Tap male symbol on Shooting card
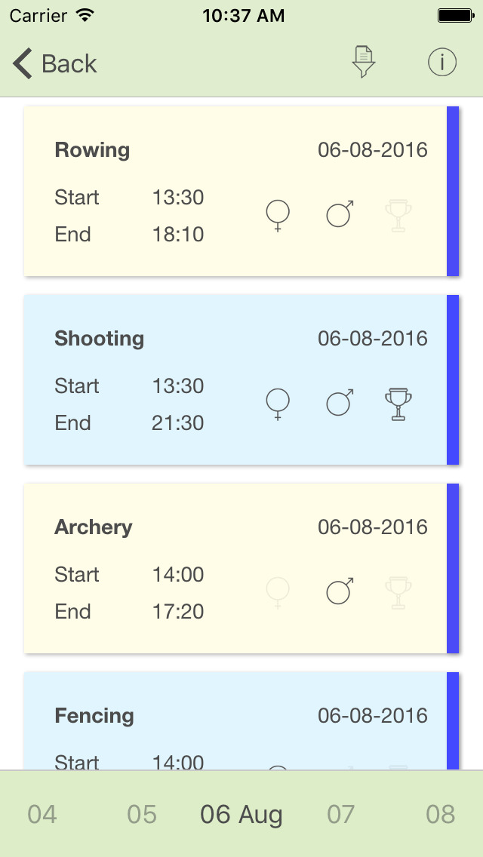 [340, 403]
